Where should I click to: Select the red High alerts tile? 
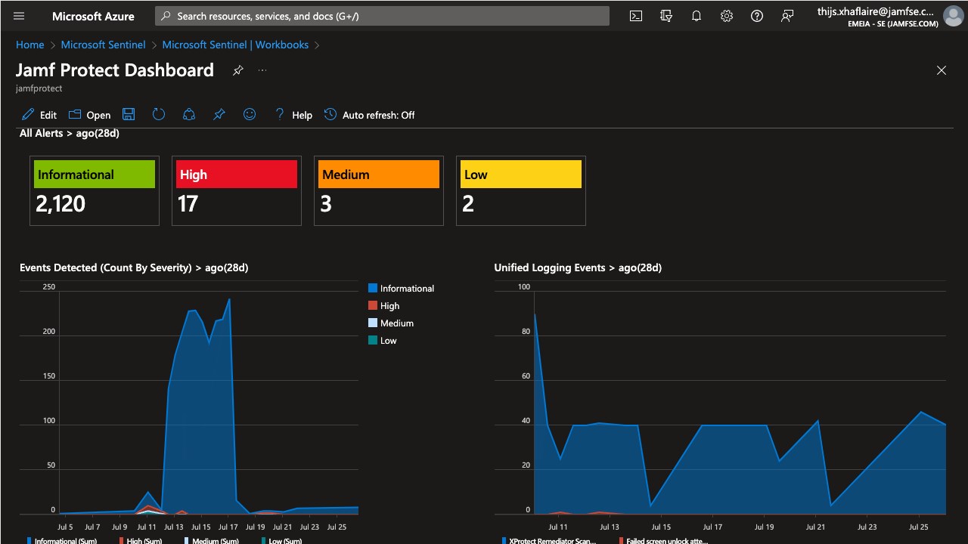(x=237, y=190)
